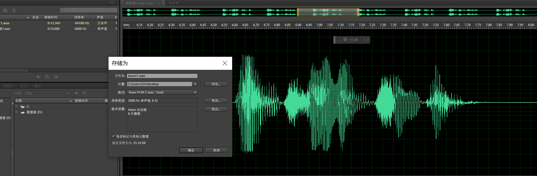Toggle the loop playback icon
The height and width of the screenshot is (176, 537).
(47, 77)
